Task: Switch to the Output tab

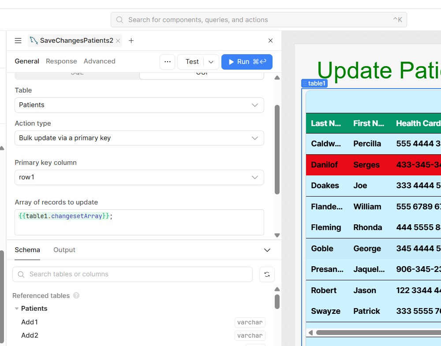Action: pos(64,250)
